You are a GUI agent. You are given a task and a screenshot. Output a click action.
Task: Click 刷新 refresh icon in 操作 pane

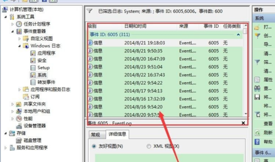point(257,133)
